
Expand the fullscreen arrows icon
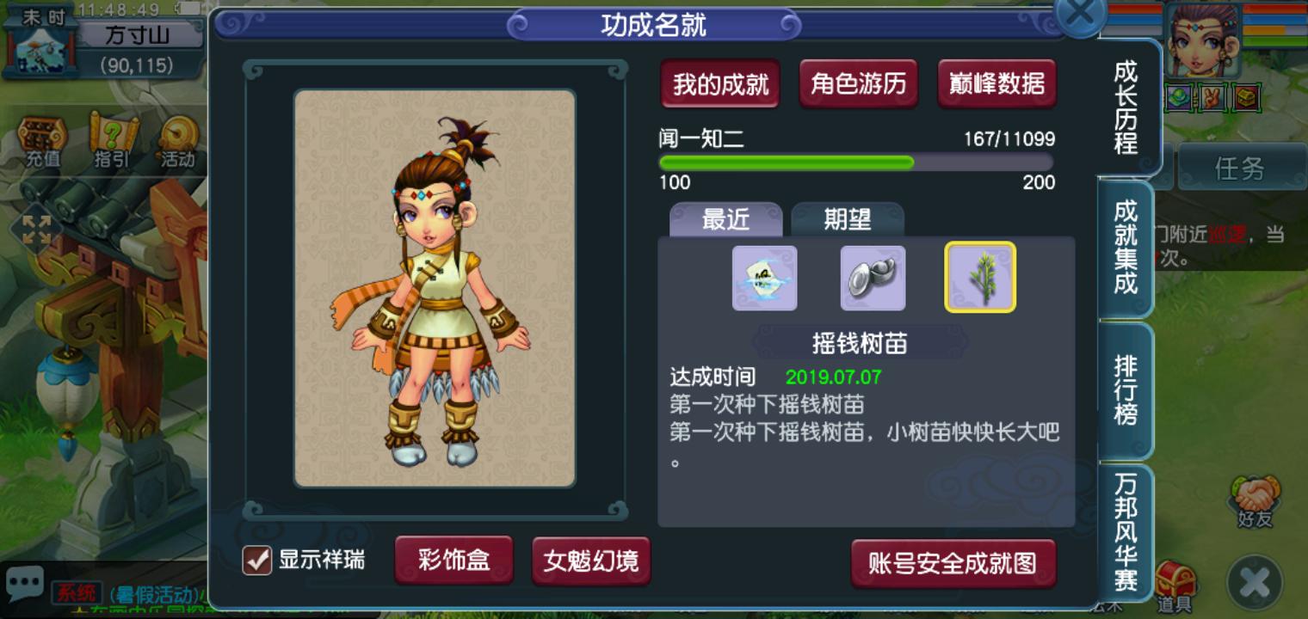click(35, 230)
